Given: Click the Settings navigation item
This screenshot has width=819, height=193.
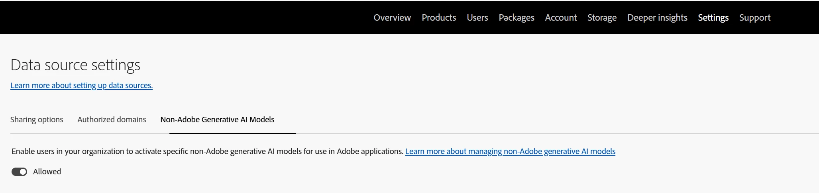Looking at the screenshot, I should [713, 17].
